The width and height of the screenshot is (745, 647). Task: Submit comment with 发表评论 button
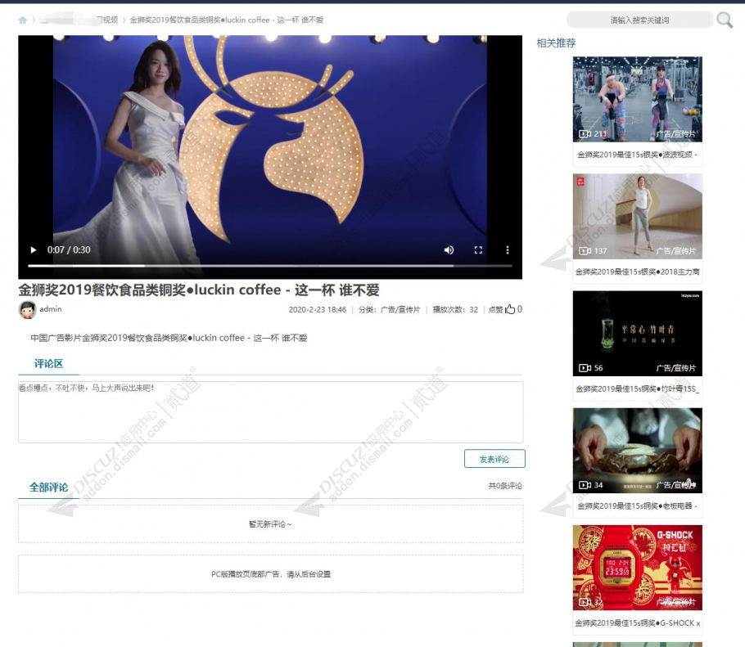click(x=494, y=459)
